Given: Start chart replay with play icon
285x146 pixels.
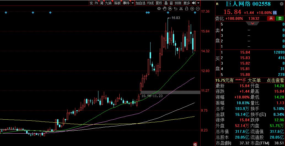Looking at the screenshot, I should click(x=170, y=9).
